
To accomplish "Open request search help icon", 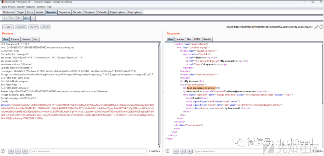I will 3,151.
